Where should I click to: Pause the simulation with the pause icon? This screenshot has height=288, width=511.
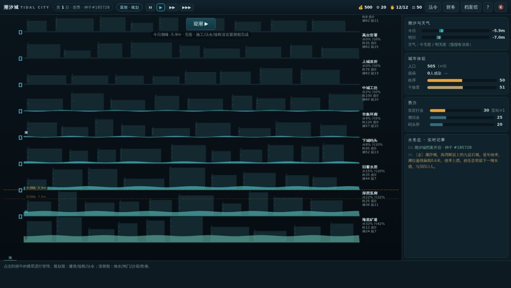tap(150, 7)
